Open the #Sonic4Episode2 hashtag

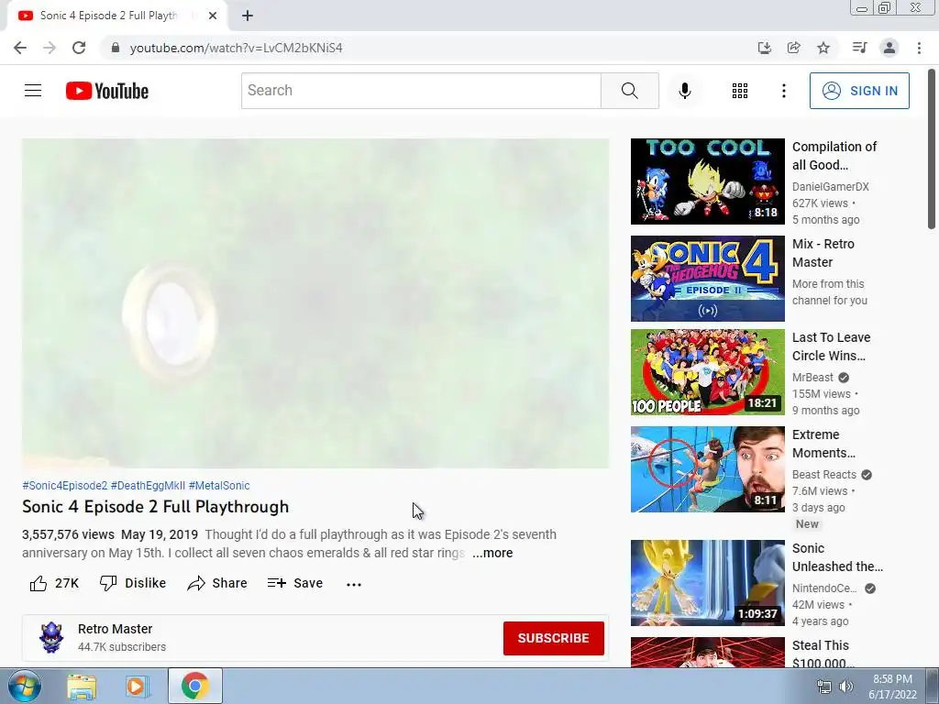(x=65, y=486)
